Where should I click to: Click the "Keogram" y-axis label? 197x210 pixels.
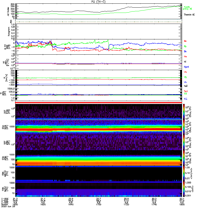click(x=9, y=31)
